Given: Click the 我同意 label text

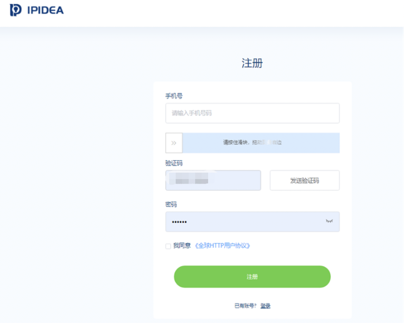Looking at the screenshot, I should tap(182, 246).
